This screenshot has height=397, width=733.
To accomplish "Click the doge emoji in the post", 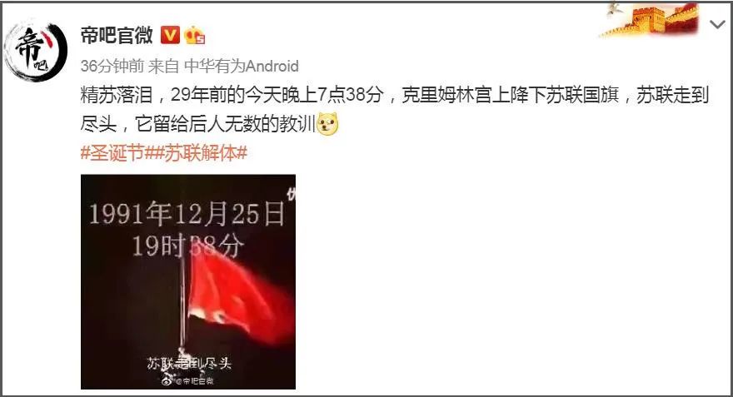I will 327,124.
